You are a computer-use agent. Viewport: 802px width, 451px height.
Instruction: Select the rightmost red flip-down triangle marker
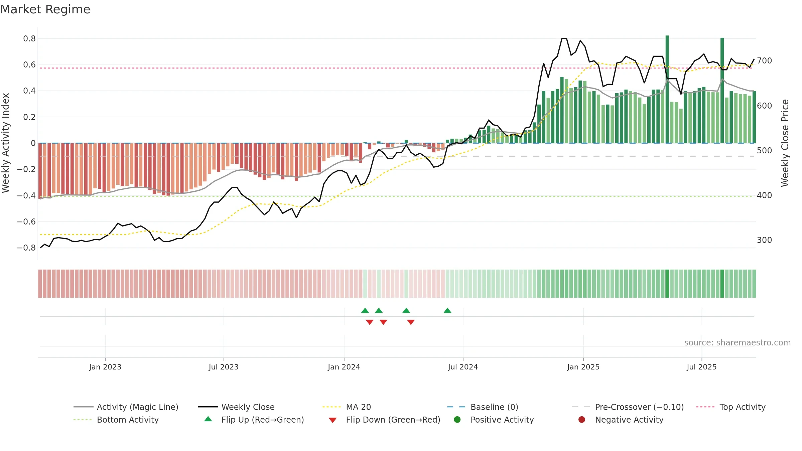[411, 322]
